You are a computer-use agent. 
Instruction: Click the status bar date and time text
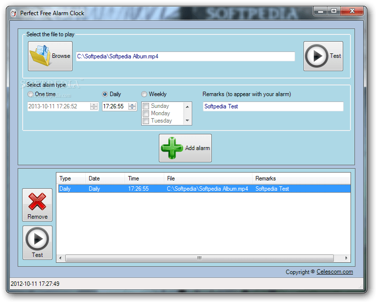tap(35, 284)
